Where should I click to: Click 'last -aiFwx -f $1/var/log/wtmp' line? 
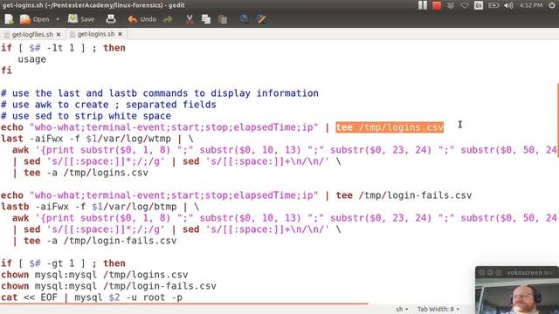[x=97, y=139]
